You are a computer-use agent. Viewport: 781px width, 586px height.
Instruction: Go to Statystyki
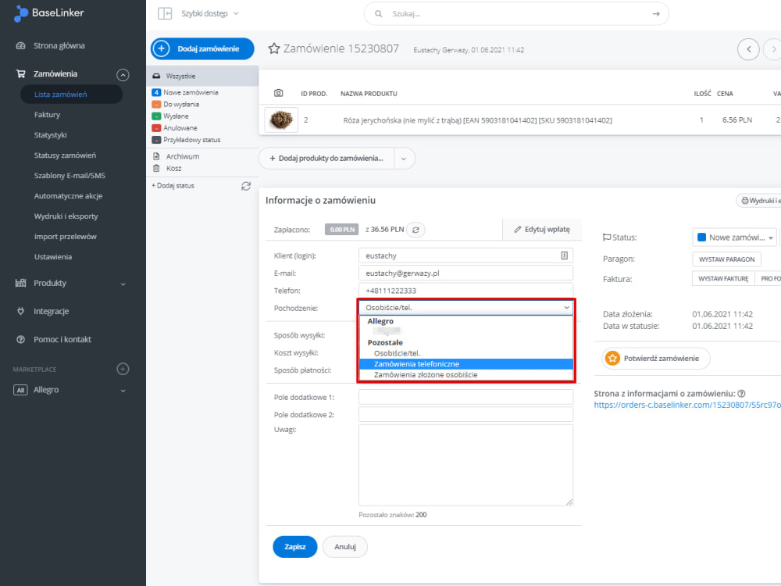50,135
